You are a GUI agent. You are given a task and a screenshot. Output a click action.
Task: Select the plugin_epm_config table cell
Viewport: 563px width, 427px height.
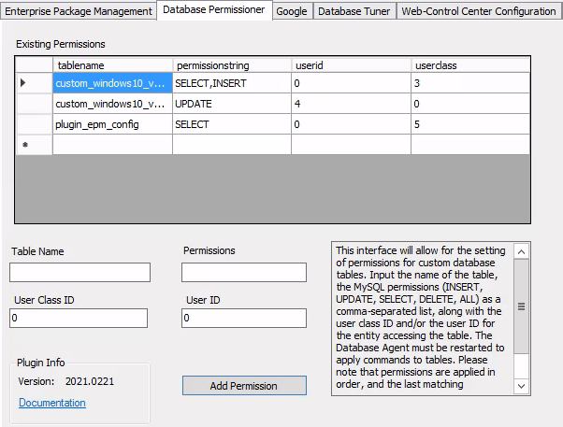pos(112,124)
